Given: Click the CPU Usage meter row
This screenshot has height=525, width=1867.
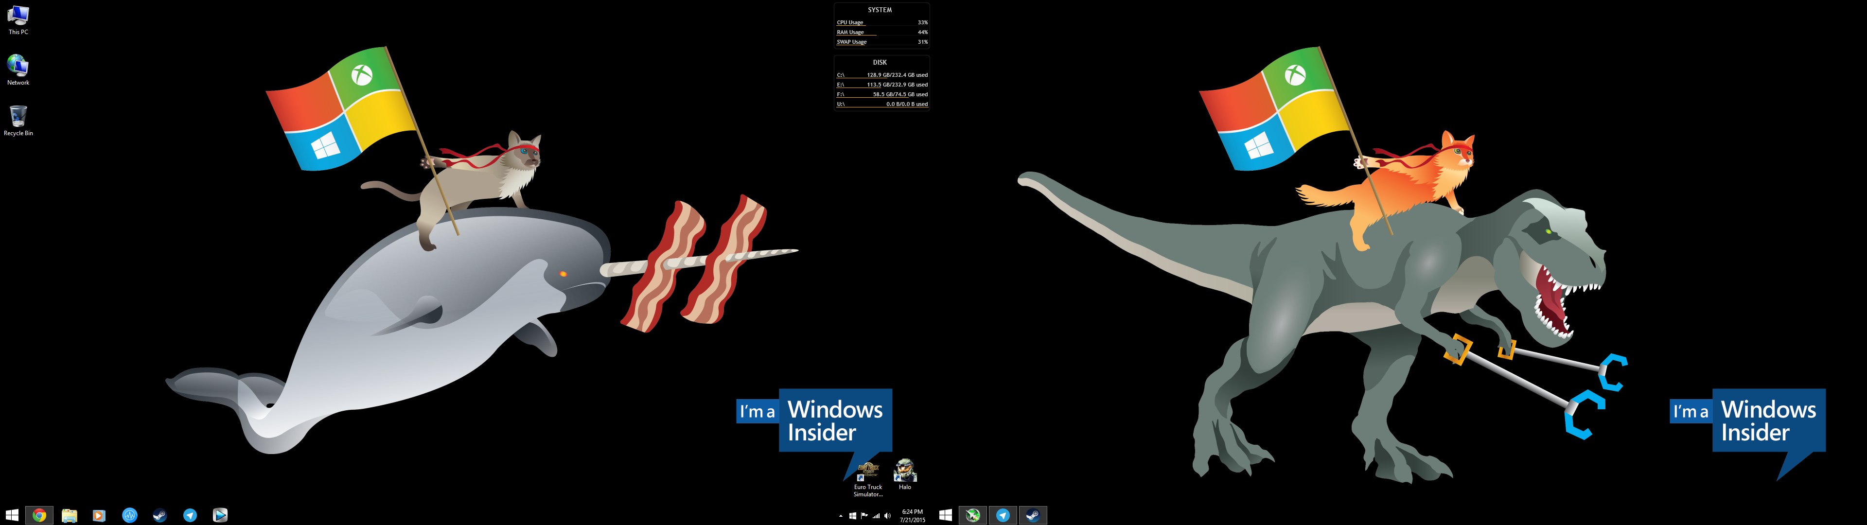Looking at the screenshot, I should point(882,22).
